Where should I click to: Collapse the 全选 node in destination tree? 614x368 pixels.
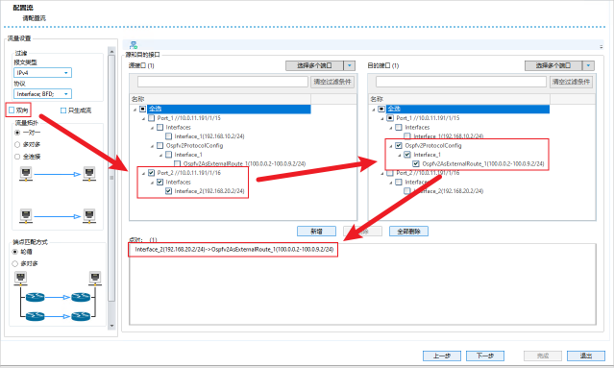click(374, 110)
